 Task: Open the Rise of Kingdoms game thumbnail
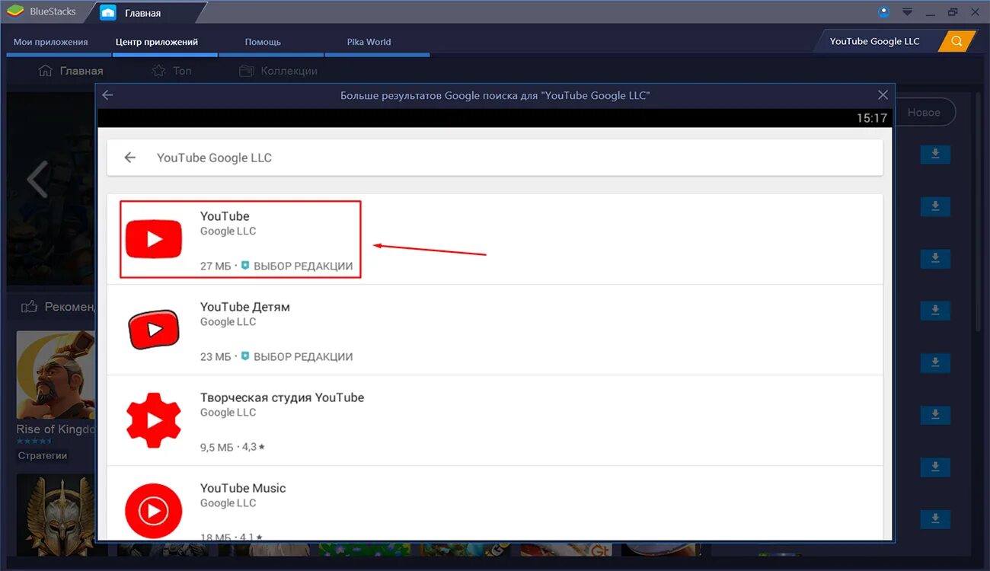point(56,375)
